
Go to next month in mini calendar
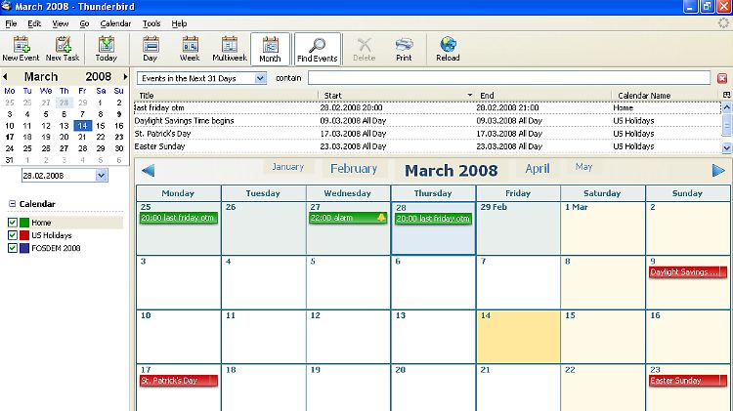[x=125, y=76]
